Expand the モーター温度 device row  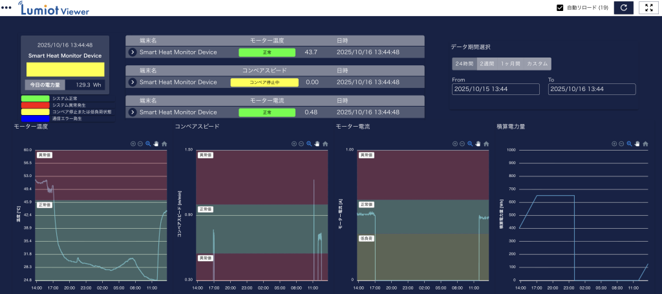[x=133, y=52]
